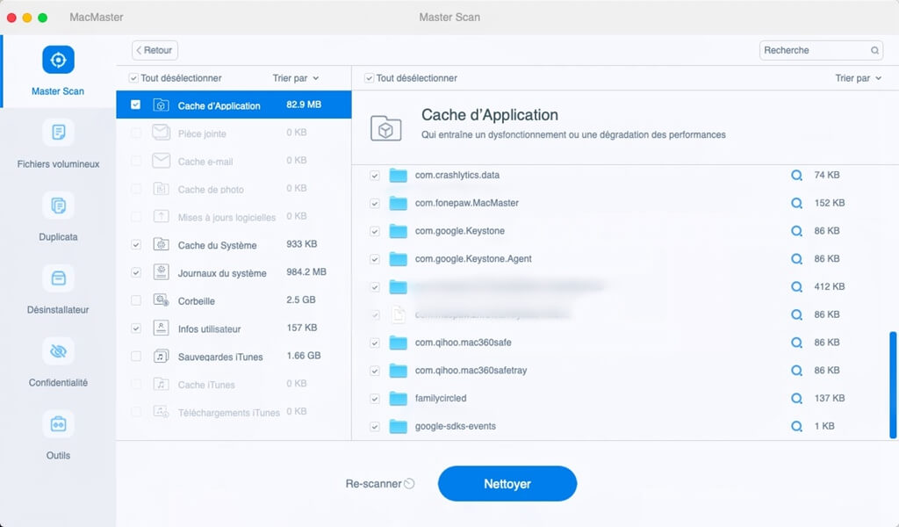Open the Outils toolbox icon
Image resolution: width=899 pixels, height=527 pixels.
click(x=58, y=424)
